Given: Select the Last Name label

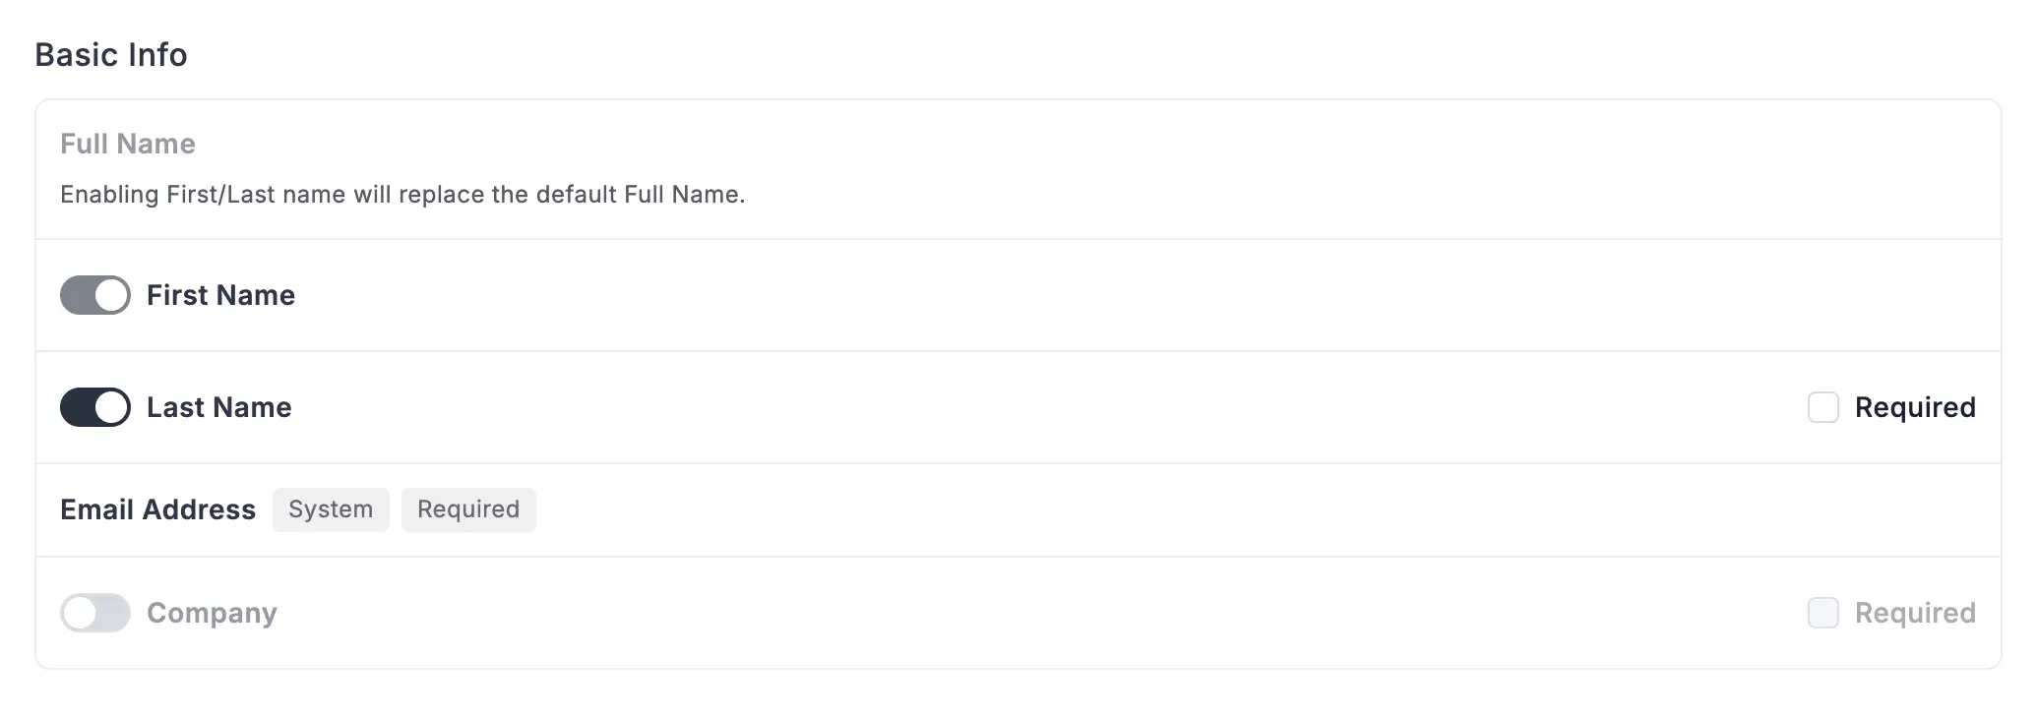Looking at the screenshot, I should coord(218,406).
